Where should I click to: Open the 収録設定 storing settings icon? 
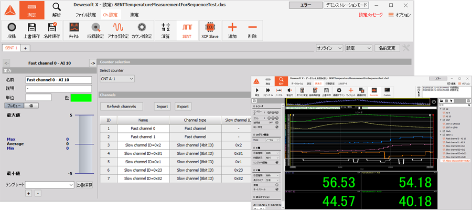click(x=95, y=30)
